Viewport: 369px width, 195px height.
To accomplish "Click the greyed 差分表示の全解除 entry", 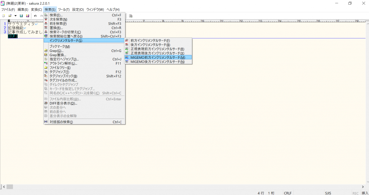I will coord(84,116).
